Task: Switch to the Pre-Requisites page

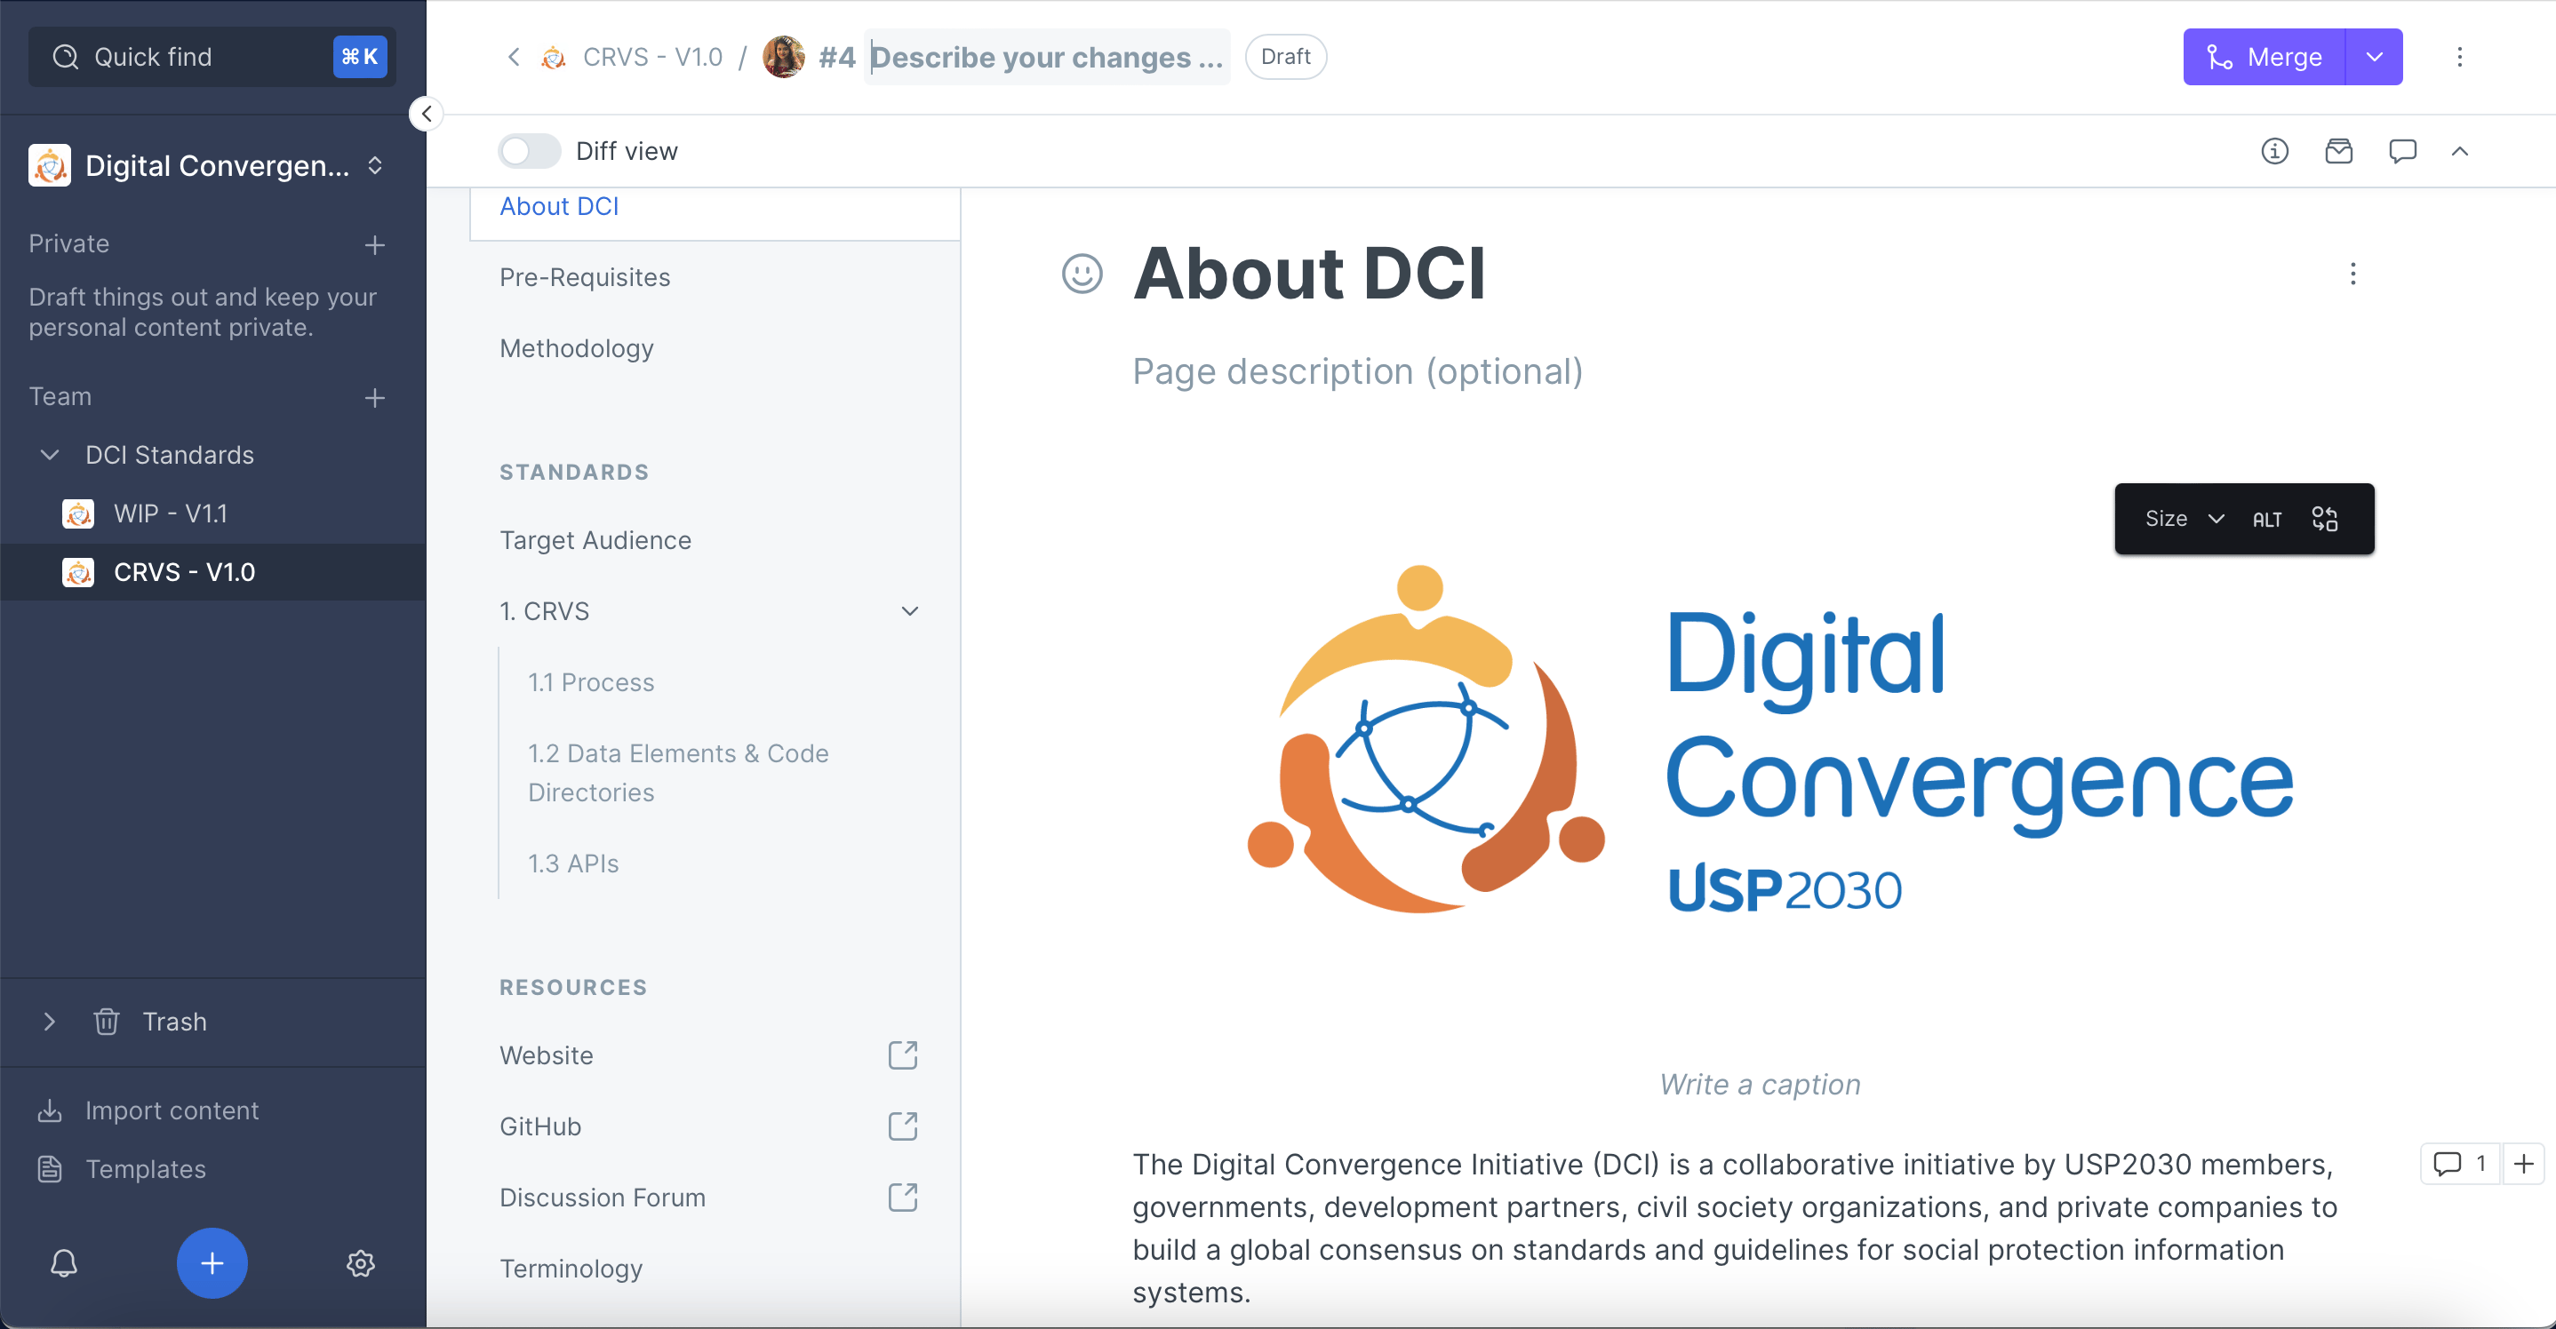Action: (x=585, y=276)
